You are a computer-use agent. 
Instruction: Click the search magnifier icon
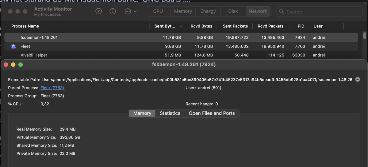coord(282,12)
